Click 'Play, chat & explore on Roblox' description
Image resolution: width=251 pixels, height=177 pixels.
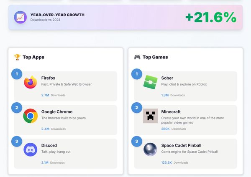(184, 84)
